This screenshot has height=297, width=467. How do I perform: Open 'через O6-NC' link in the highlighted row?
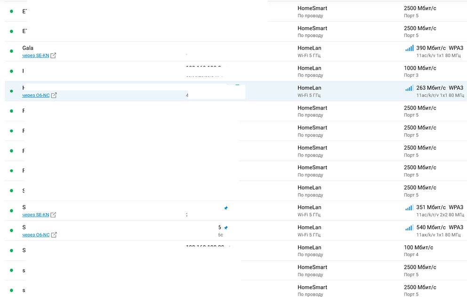point(36,96)
